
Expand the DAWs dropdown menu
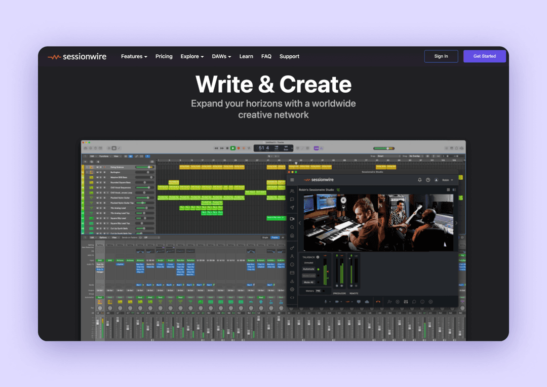(x=221, y=56)
